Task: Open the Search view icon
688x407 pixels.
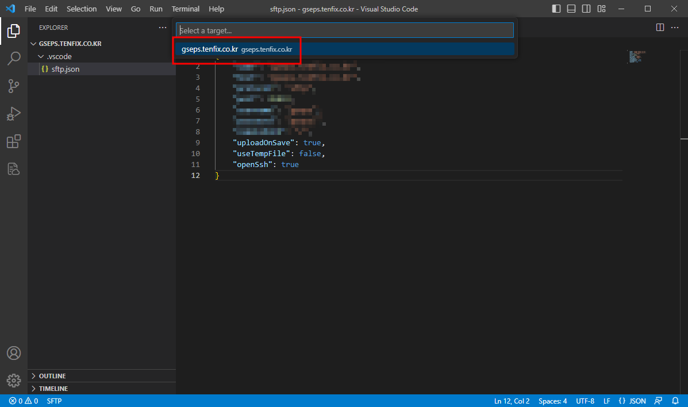Action: (14, 59)
